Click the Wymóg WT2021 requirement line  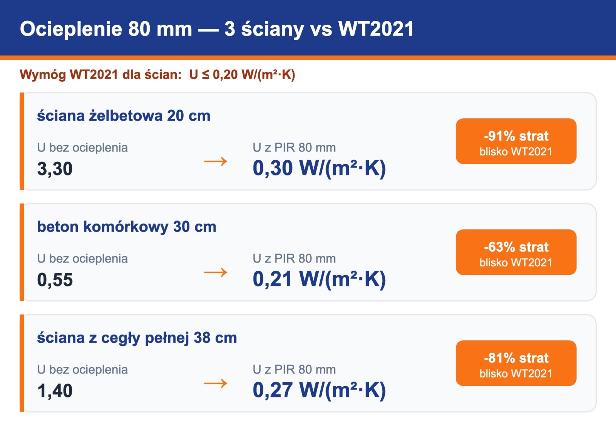coord(157,74)
